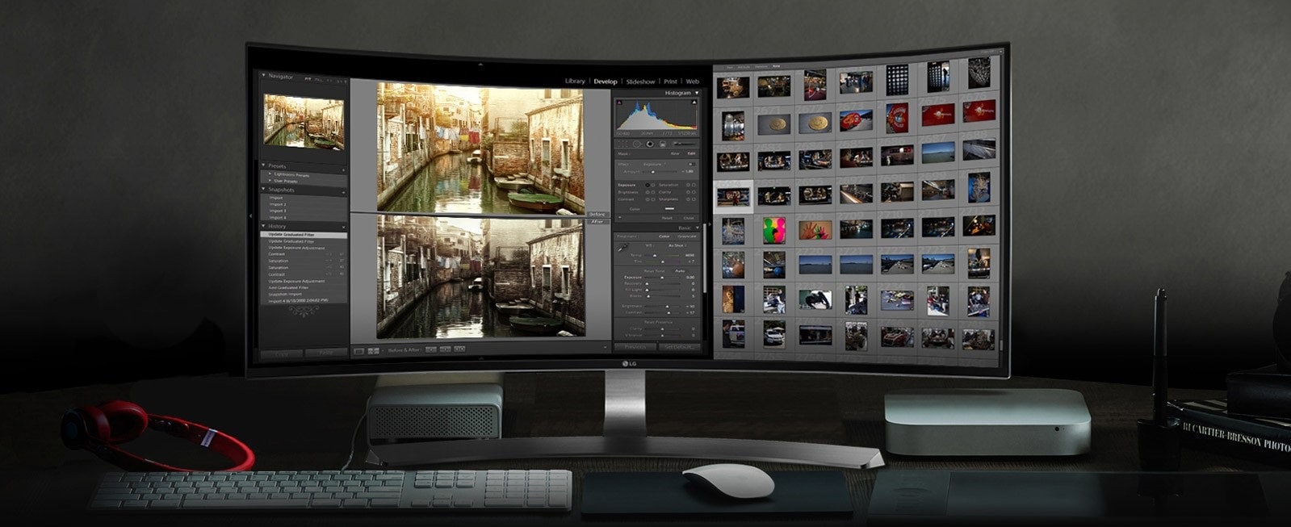Screen dimensions: 1291x527
Task: Select None filter in the grid window
Action: [777, 66]
